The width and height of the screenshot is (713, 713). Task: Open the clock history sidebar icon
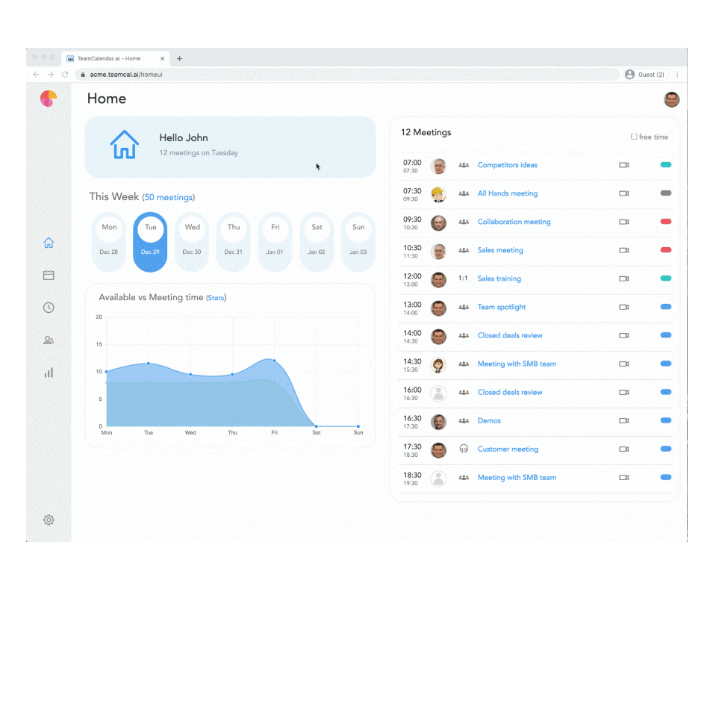pyautogui.click(x=49, y=308)
